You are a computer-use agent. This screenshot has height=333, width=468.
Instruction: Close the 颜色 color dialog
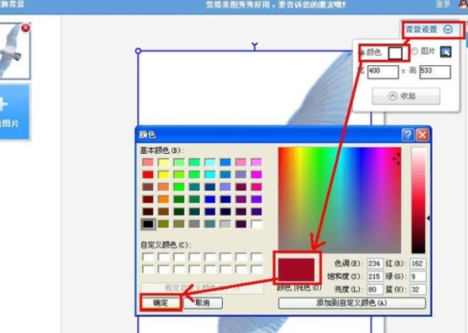pos(422,135)
